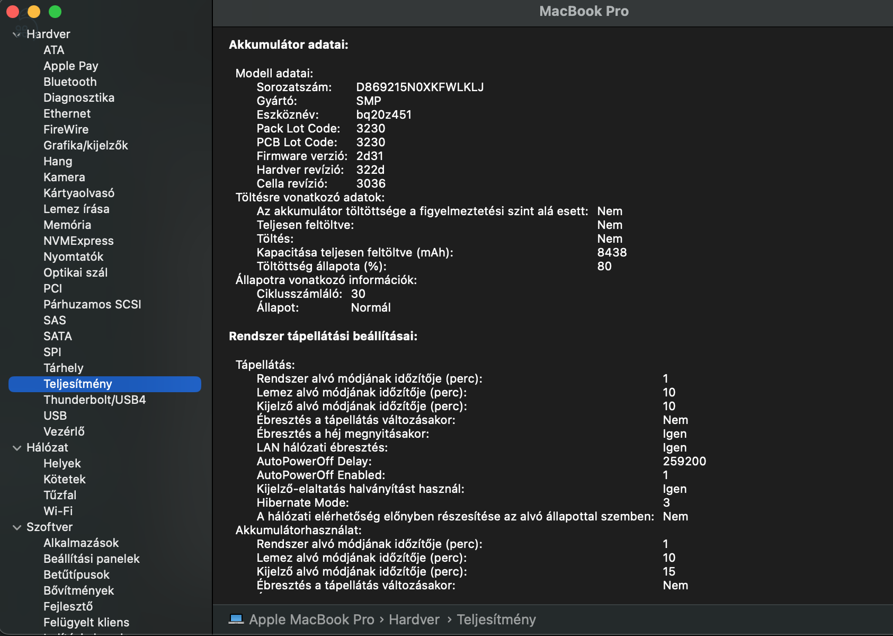Select Hang in the sidebar
Image resolution: width=893 pixels, height=636 pixels.
coord(58,161)
